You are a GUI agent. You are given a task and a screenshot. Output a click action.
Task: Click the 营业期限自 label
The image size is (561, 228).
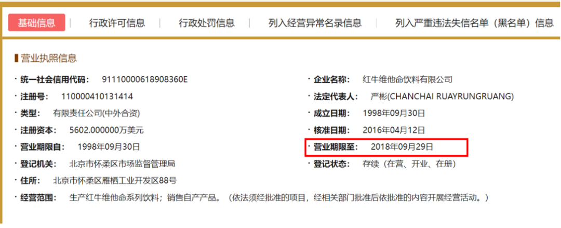[x=43, y=147]
